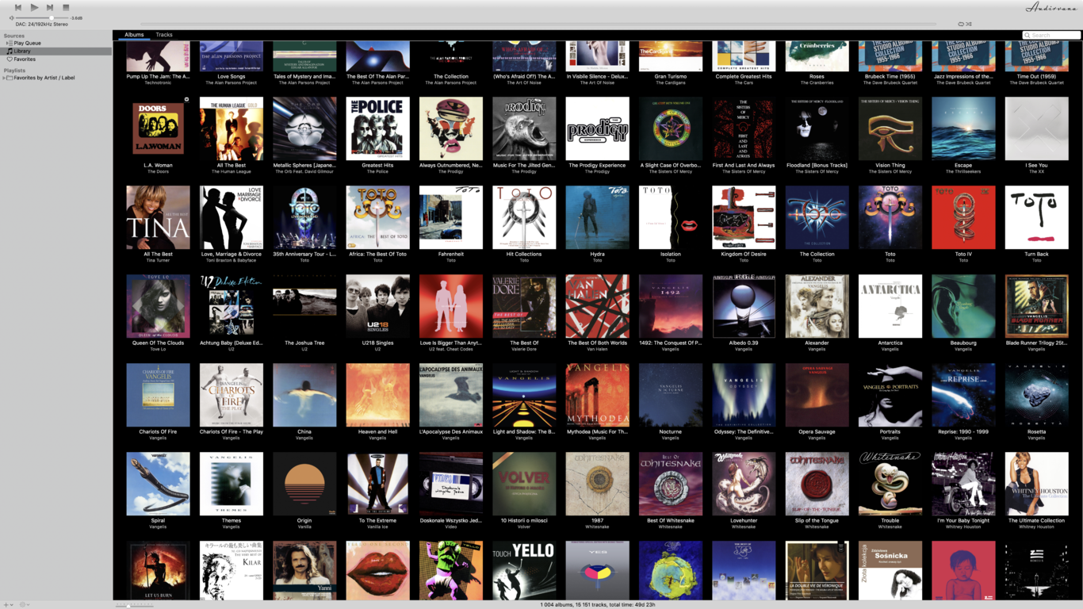Open Favorites in the Sources list
This screenshot has height=609, width=1083.
click(x=24, y=59)
